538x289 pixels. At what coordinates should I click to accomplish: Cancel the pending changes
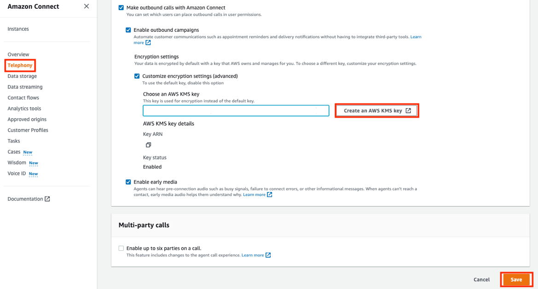pyautogui.click(x=481, y=279)
